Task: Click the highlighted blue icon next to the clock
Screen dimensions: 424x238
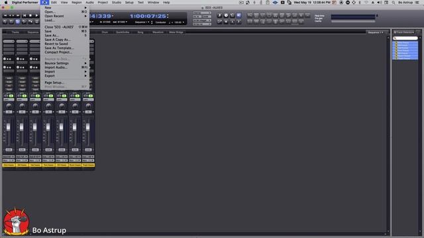Action: 238,15
